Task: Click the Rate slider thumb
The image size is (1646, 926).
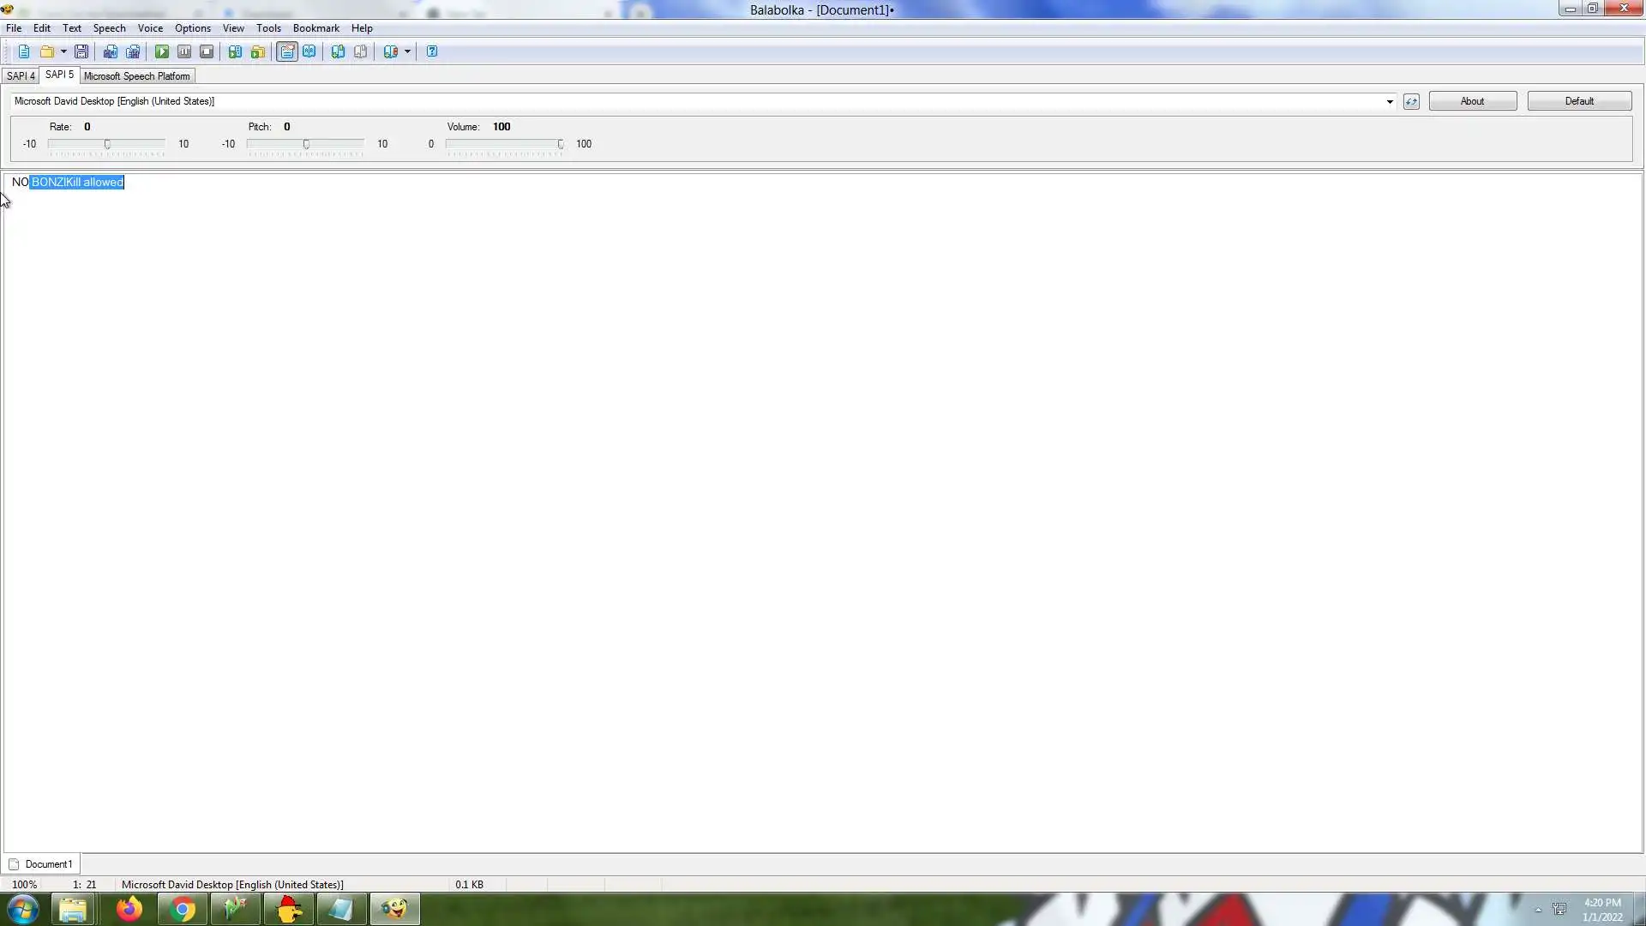Action: click(x=107, y=144)
